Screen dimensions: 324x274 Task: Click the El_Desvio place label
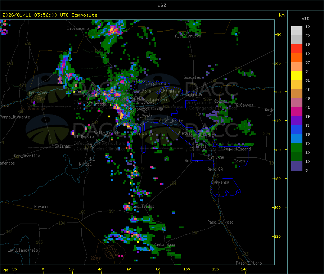(84, 136)
